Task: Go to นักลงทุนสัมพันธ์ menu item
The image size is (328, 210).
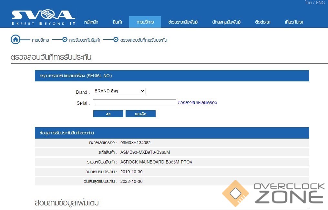Action: (x=226, y=22)
